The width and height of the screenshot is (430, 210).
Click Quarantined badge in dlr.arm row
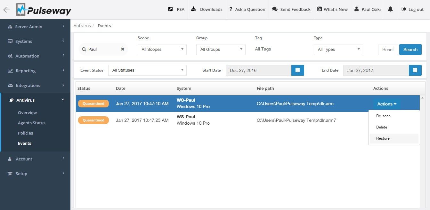(93, 104)
